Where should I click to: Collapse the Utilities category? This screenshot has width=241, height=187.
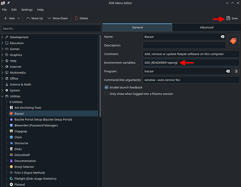tap(2, 96)
